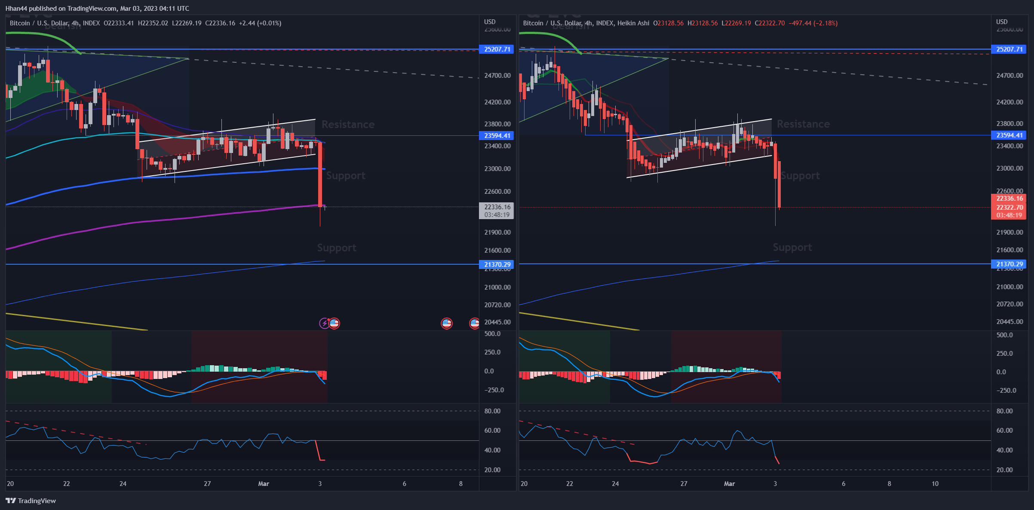This screenshot has height=510, width=1034.
Task: Click the Resistance label on the right chart
Action: 803,124
